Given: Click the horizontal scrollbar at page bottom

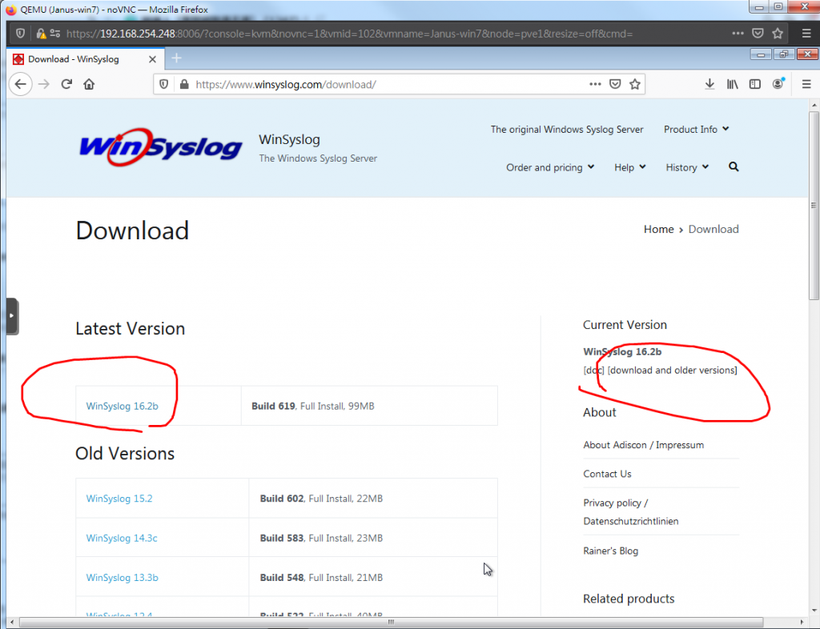Looking at the screenshot, I should (x=391, y=622).
